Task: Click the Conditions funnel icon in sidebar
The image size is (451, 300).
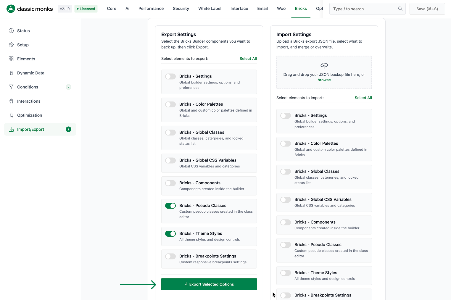Action: tap(11, 87)
